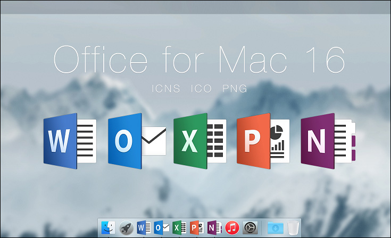This screenshot has width=391, height=238.
Task: Click the 'PNG' format label
Action: 235,89
